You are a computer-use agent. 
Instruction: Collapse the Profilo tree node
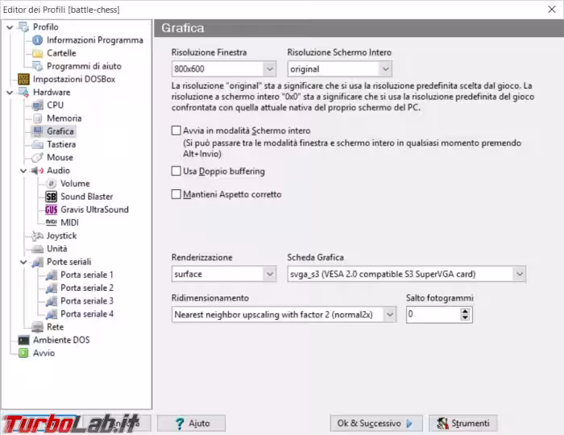(x=10, y=27)
